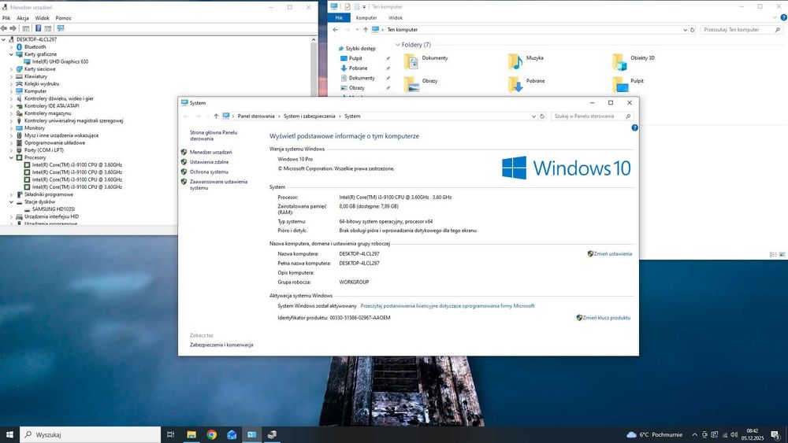Click the up arrow in System window navigation
The width and height of the screenshot is (788, 443).
216,116
